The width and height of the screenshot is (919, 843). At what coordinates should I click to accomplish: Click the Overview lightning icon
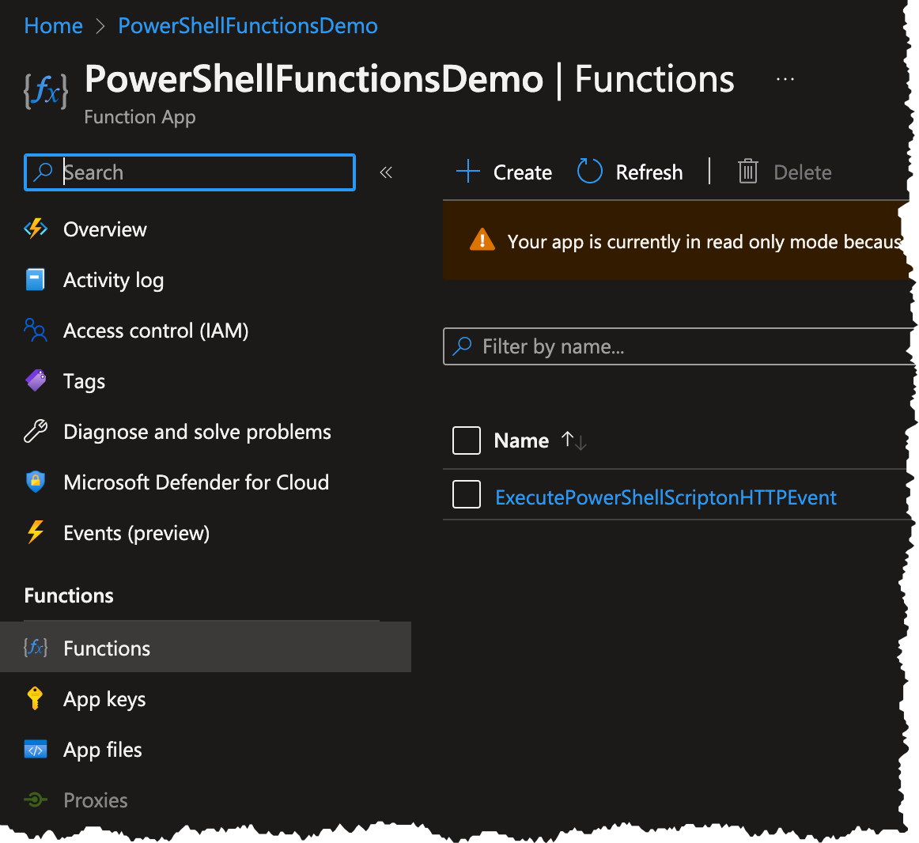(x=36, y=229)
